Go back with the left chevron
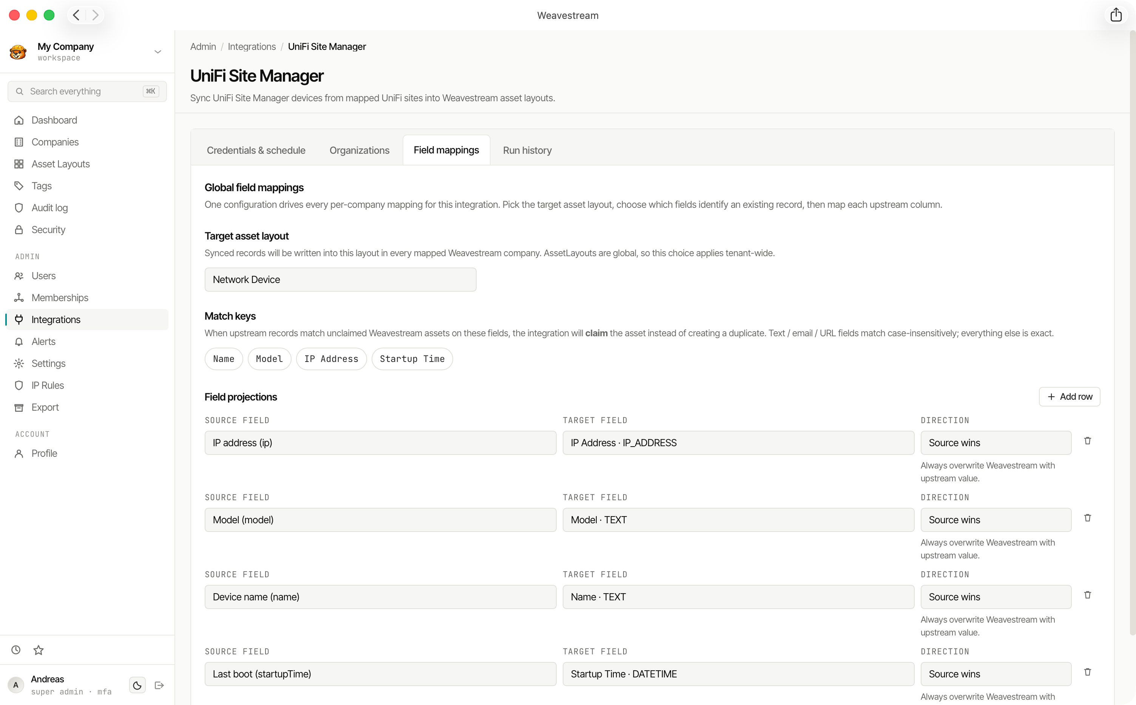The width and height of the screenshot is (1136, 705). click(76, 15)
